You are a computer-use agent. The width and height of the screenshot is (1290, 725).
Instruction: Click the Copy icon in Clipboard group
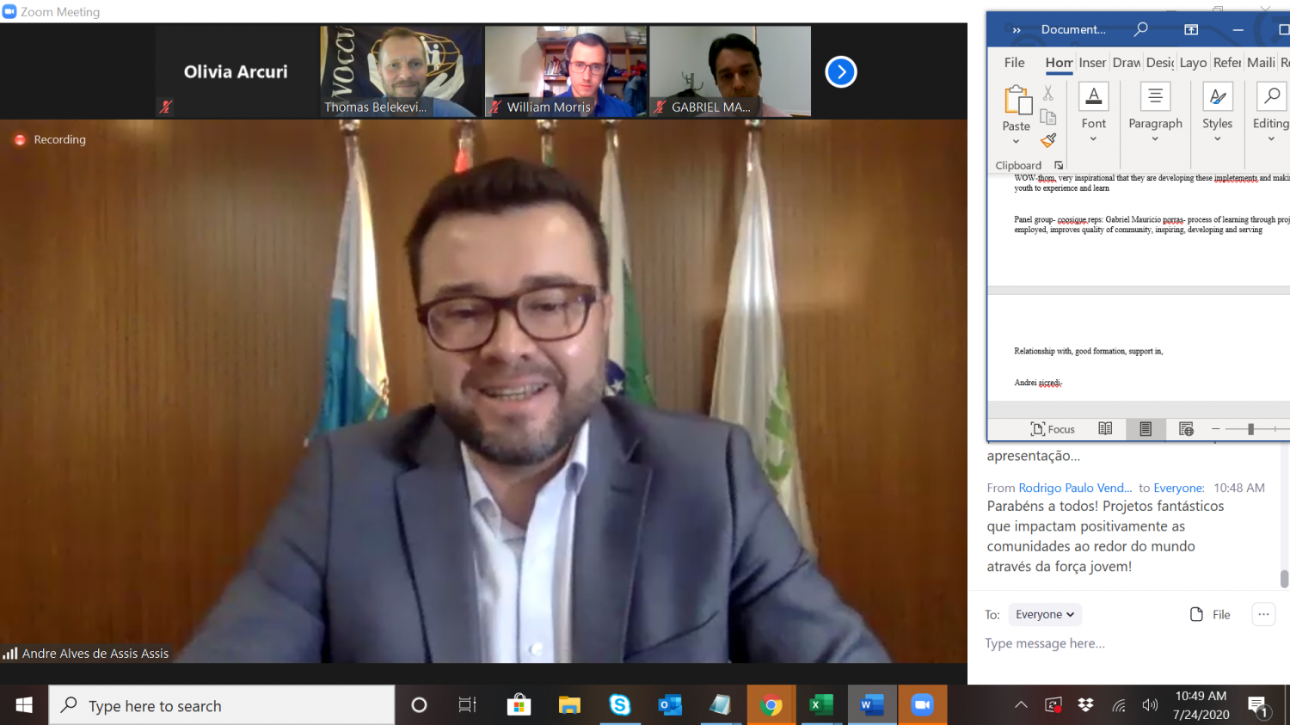(1047, 117)
